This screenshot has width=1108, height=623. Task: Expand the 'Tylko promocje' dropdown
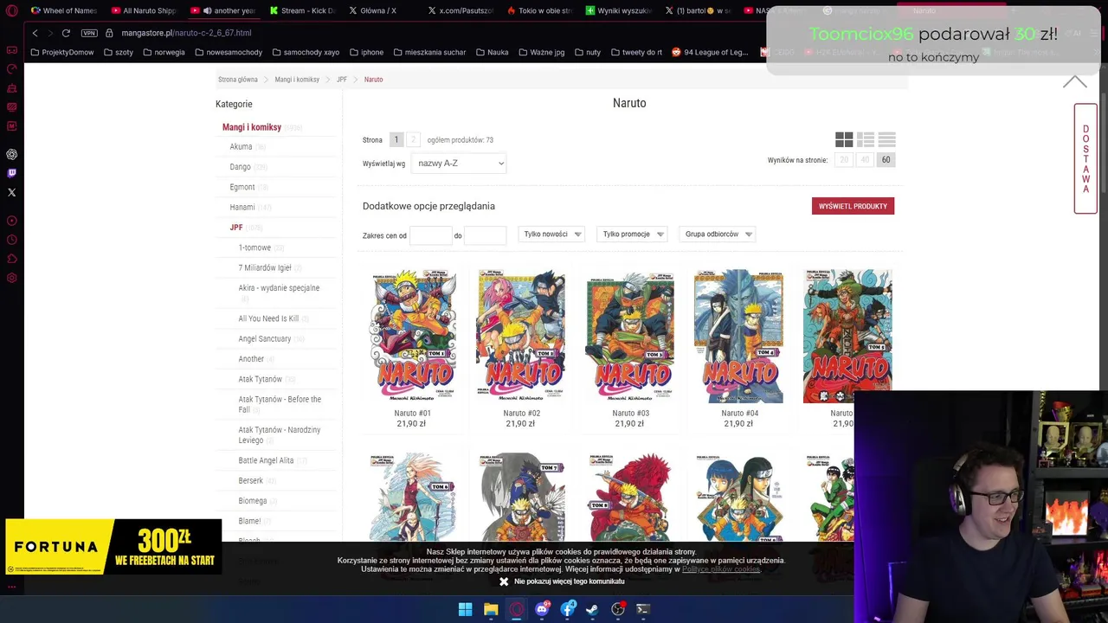(x=632, y=234)
